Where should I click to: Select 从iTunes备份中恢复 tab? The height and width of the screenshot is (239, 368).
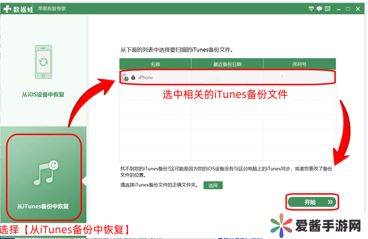pos(43,206)
